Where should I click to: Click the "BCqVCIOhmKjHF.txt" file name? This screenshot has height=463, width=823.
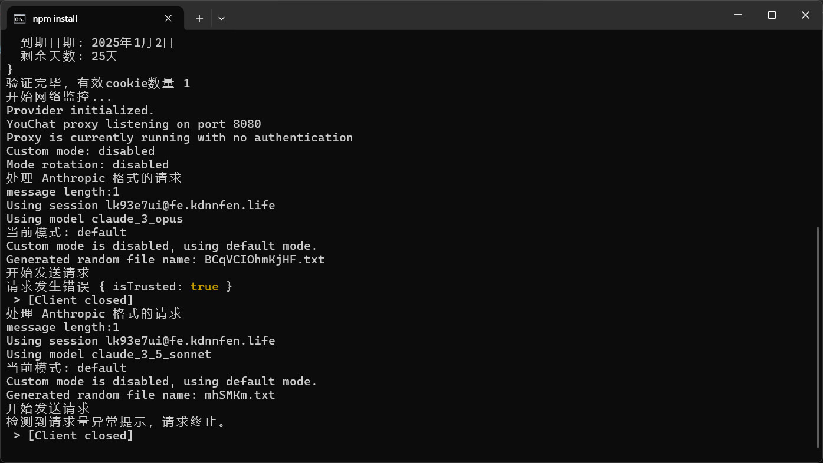[x=264, y=260]
